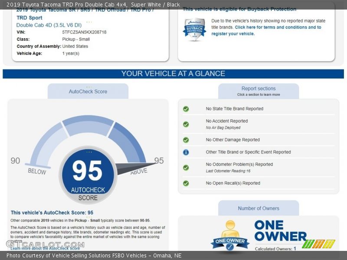
Task: Click green check beside No Open Recall(s)
Action: point(186,183)
